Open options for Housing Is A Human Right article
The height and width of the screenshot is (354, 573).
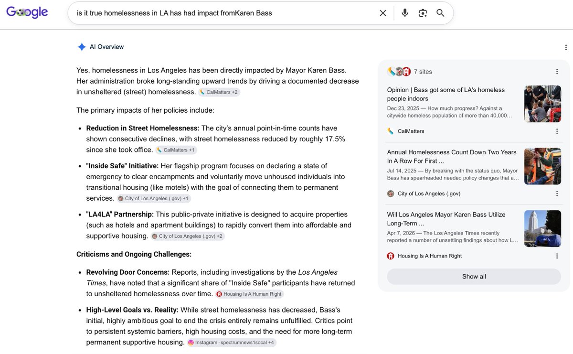click(557, 256)
